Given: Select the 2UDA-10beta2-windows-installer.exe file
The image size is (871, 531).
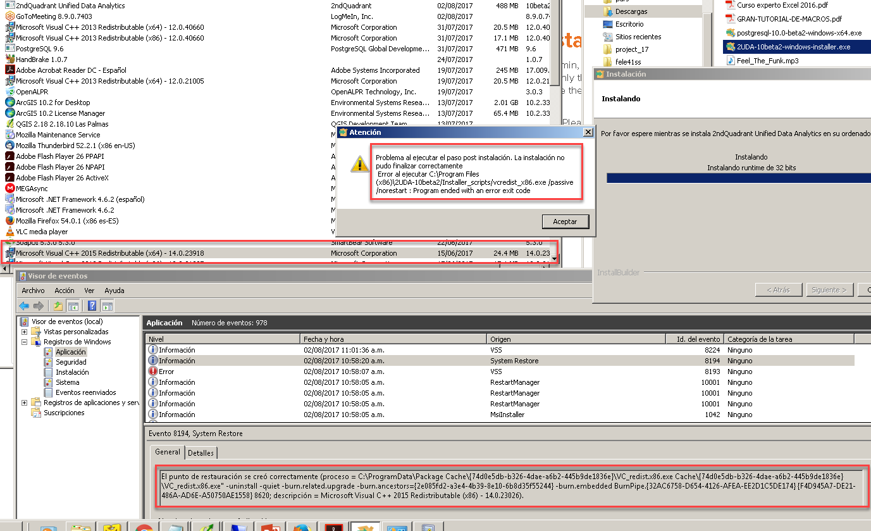Looking at the screenshot, I should [793, 47].
